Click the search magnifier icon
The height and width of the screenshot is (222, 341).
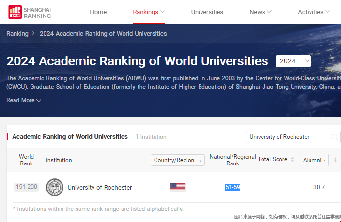335,137
